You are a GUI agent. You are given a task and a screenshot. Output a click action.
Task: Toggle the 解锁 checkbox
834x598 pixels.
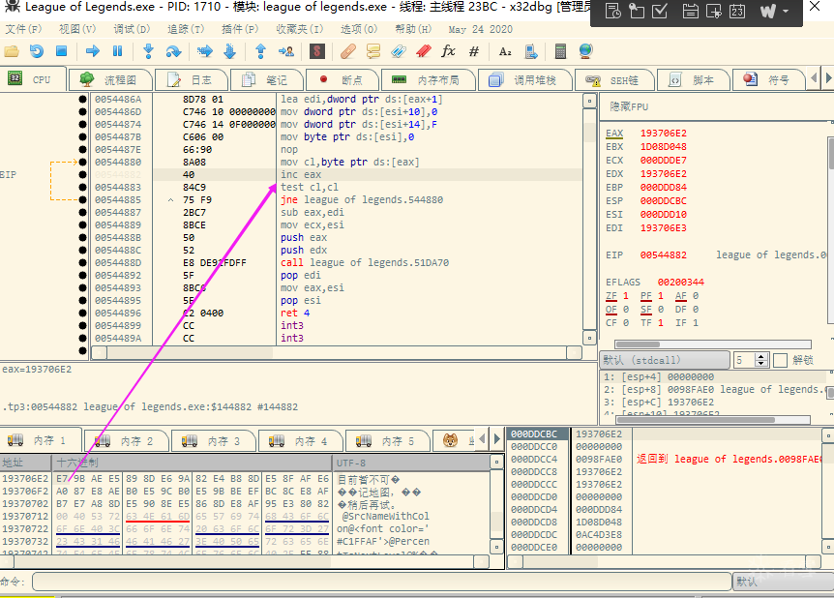tap(780, 360)
